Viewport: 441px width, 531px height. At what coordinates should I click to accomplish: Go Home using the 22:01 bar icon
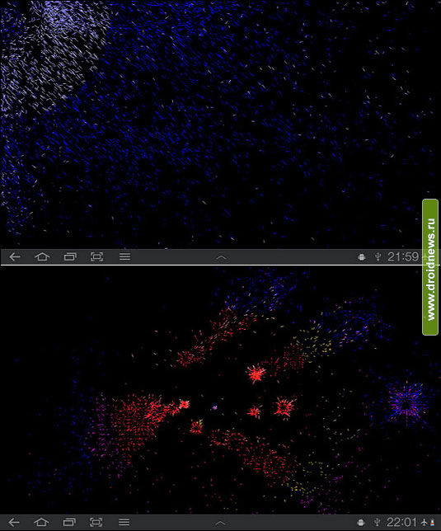tap(42, 522)
